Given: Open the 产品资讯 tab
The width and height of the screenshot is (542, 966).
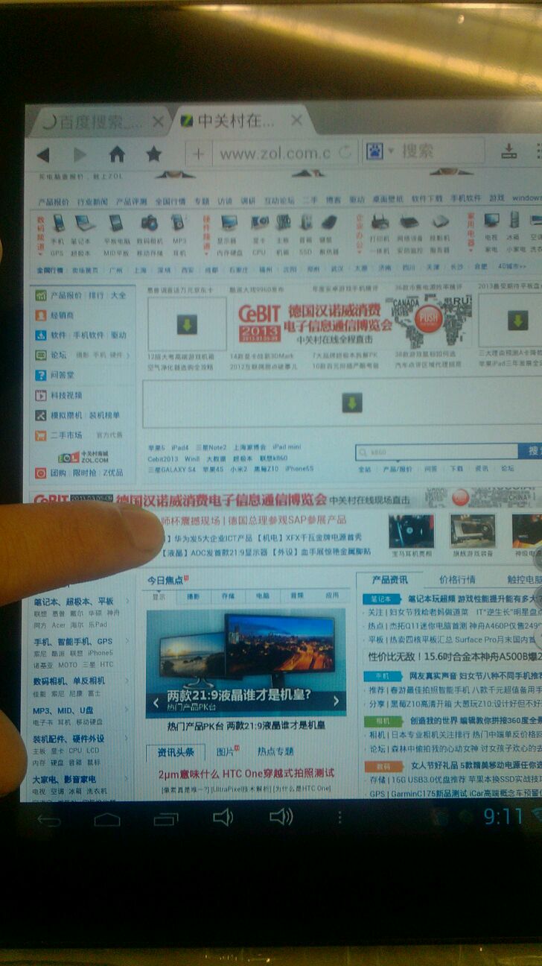Looking at the screenshot, I should coord(389,579).
